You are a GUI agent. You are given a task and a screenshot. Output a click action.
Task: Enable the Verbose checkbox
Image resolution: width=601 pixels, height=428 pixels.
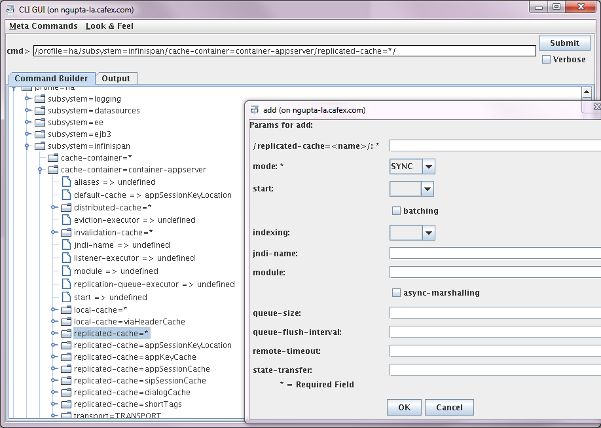tap(546, 60)
